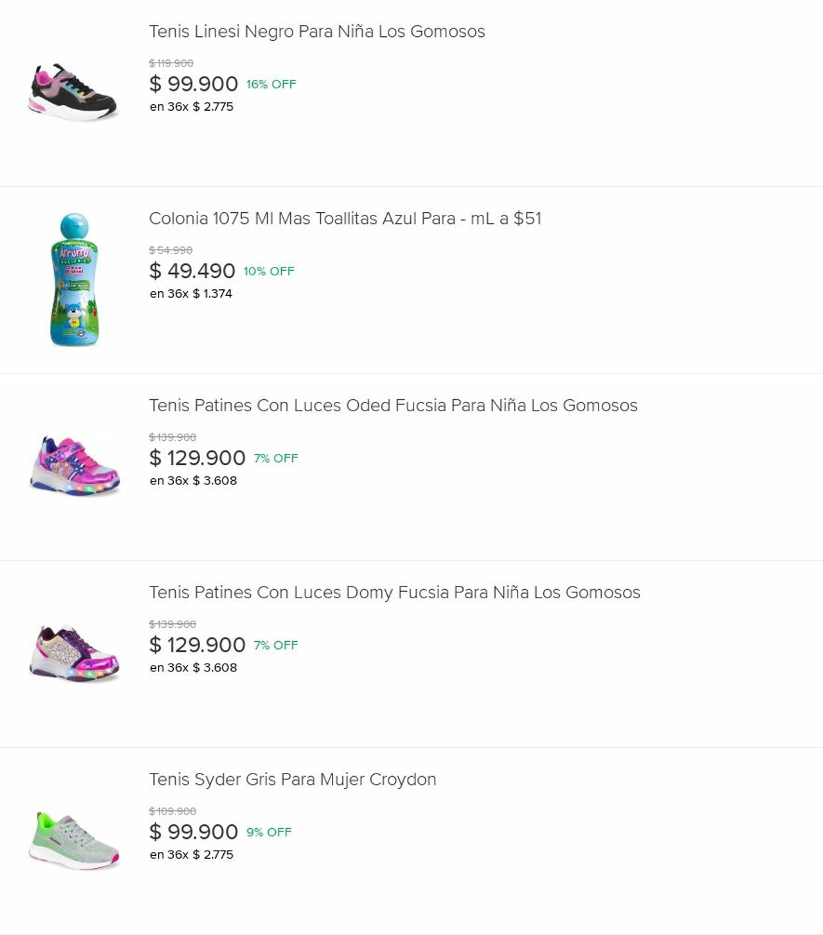Image resolution: width=823 pixels, height=935 pixels.
Task: Click the 9% OFF discount label
Action: click(x=269, y=832)
